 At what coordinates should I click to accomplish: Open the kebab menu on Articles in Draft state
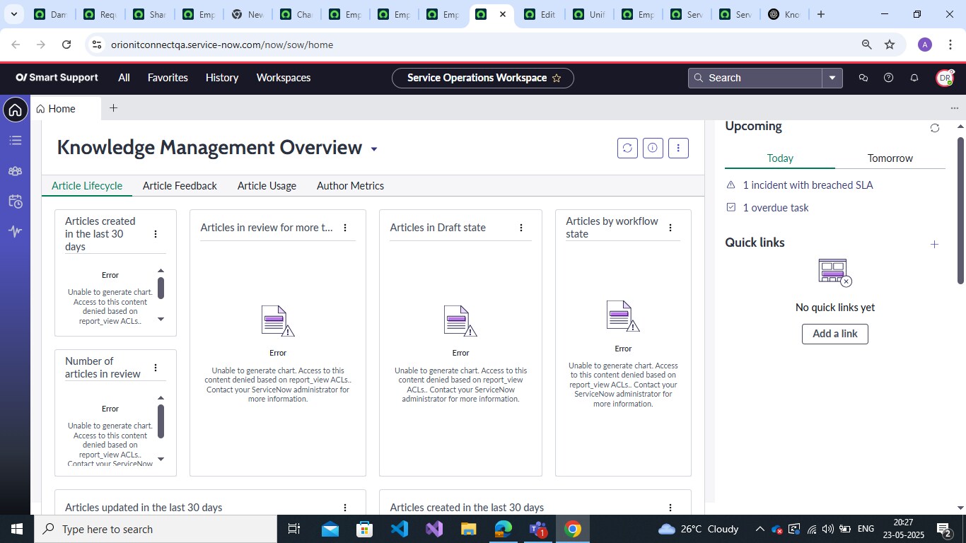521,228
